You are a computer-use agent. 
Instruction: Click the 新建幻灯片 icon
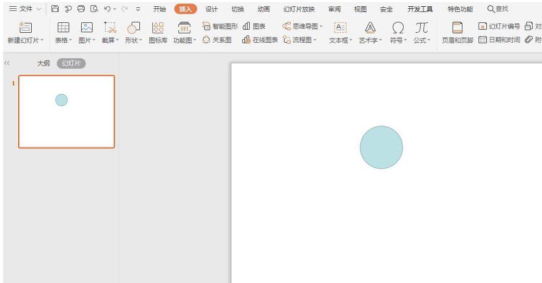tap(25, 27)
